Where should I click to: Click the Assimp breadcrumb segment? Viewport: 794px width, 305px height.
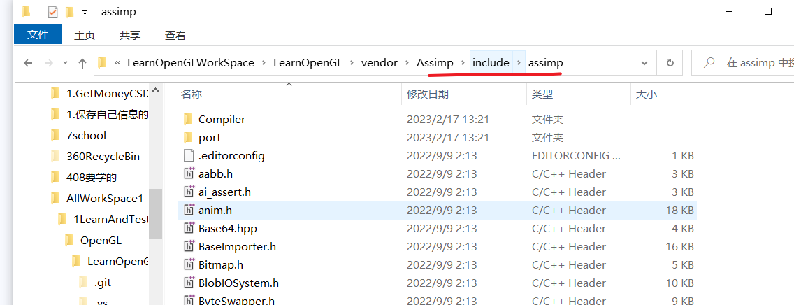435,63
